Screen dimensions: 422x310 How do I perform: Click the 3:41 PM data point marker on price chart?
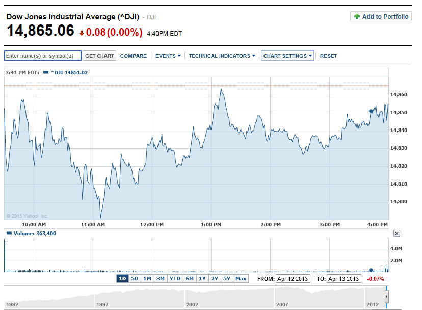[371, 111]
